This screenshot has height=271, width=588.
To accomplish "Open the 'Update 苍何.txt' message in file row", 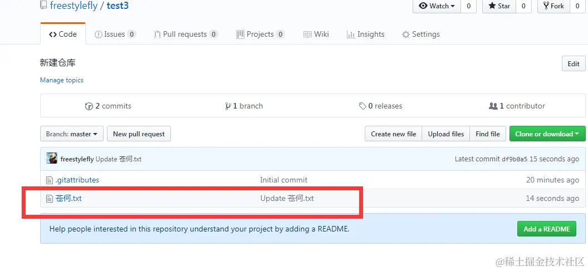I will (287, 198).
